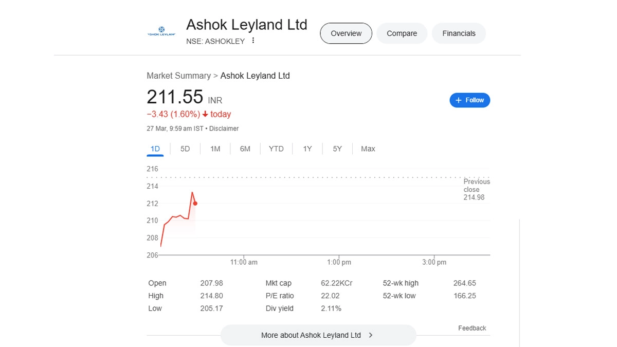Click the Feedback link

(x=472, y=328)
